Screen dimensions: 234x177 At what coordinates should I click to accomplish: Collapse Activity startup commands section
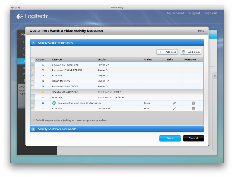coord(33,43)
